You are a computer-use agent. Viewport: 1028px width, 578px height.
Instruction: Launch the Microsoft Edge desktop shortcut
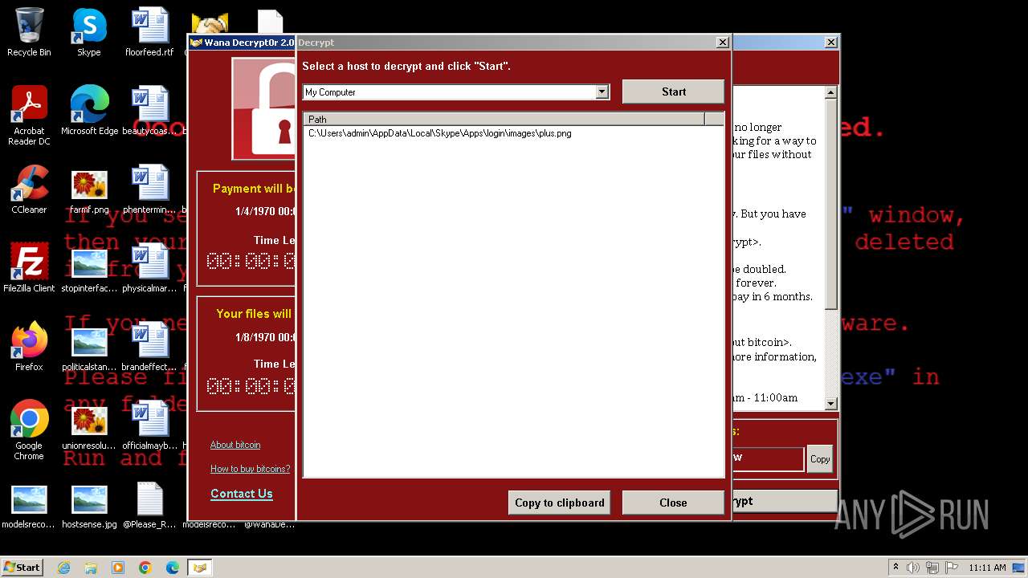pyautogui.click(x=89, y=111)
